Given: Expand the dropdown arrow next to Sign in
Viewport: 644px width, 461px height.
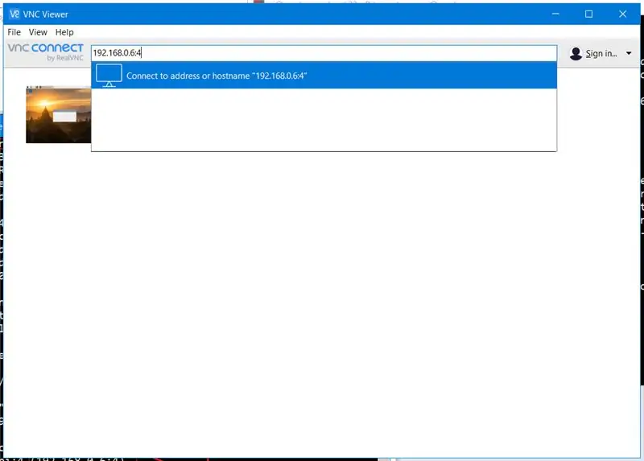Looking at the screenshot, I should point(629,53).
